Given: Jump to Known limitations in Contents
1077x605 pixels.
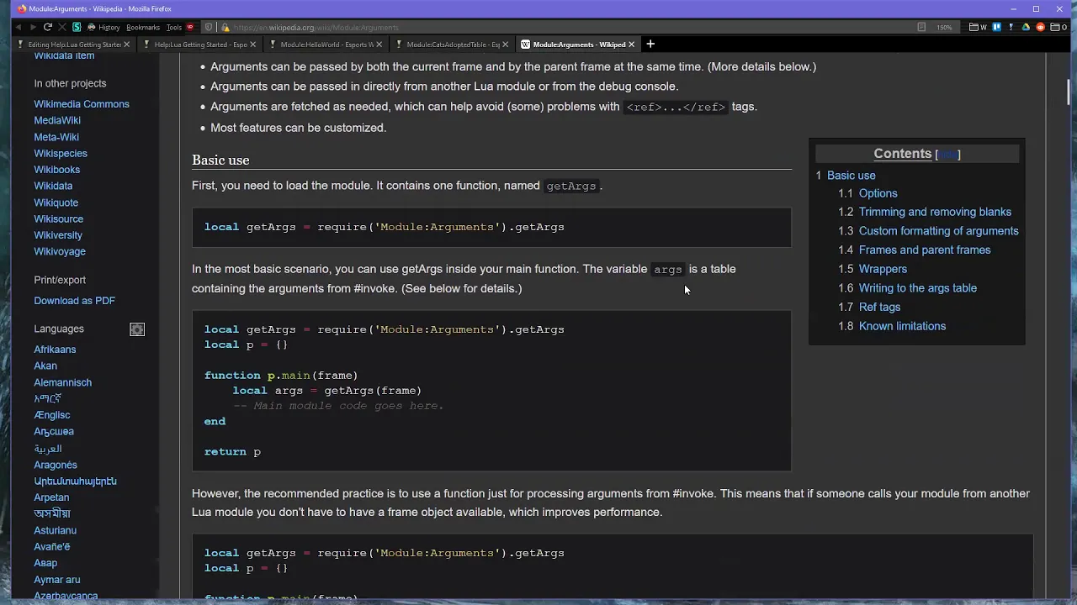Looking at the screenshot, I should tap(902, 326).
